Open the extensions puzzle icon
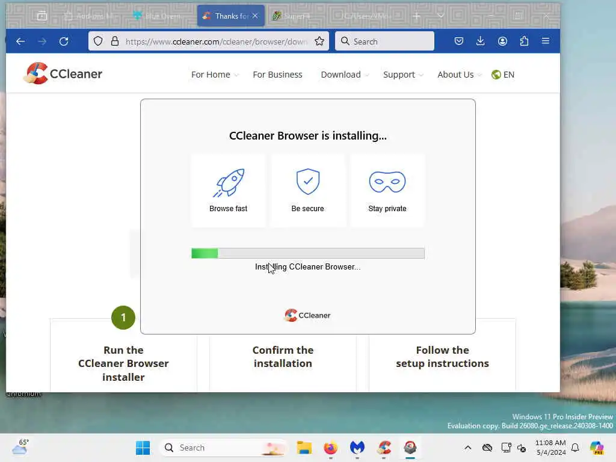616x462 pixels. 524,42
